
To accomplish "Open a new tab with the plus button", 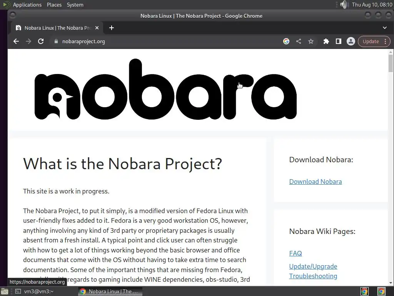I will pyautogui.click(x=112, y=28).
